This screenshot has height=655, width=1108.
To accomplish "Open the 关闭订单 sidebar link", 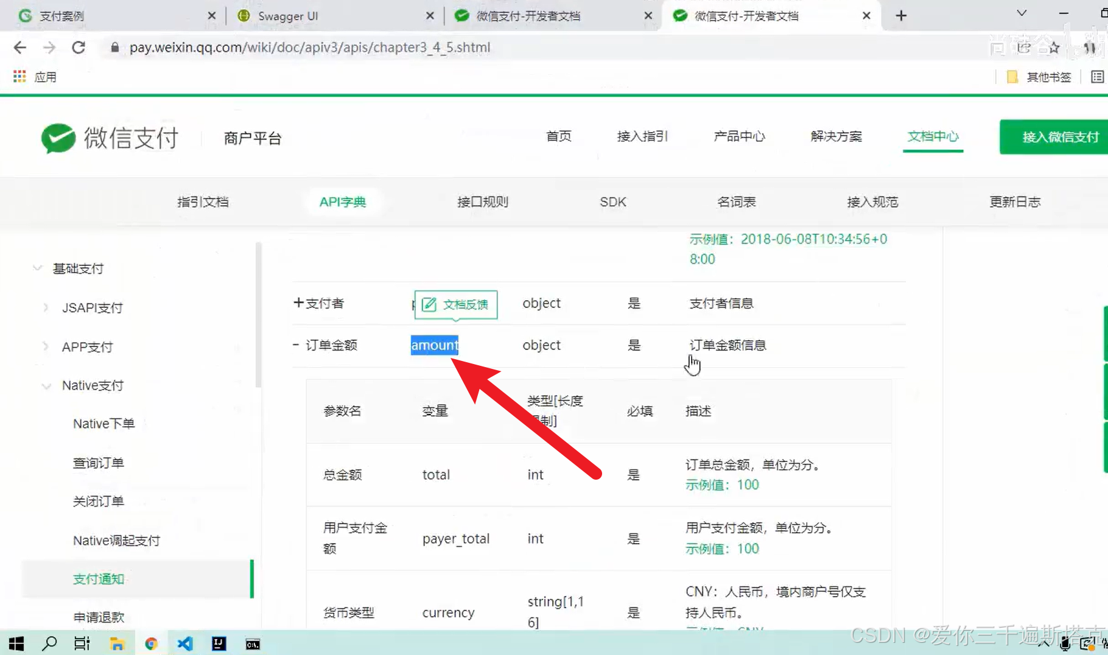I will (99, 502).
